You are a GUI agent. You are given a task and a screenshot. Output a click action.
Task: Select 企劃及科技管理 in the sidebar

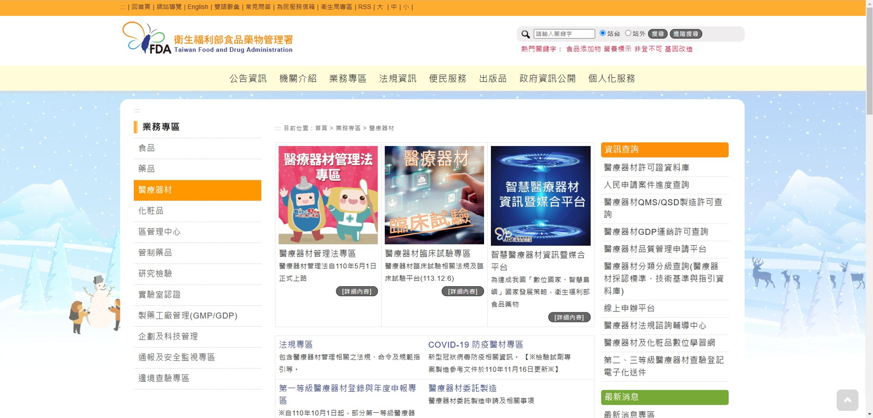click(197, 337)
